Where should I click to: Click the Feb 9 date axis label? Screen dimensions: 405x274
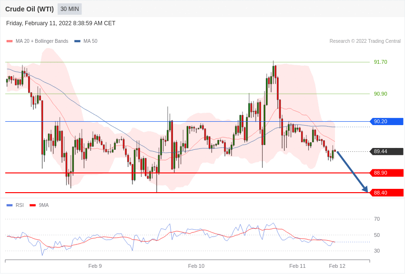(x=95, y=266)
